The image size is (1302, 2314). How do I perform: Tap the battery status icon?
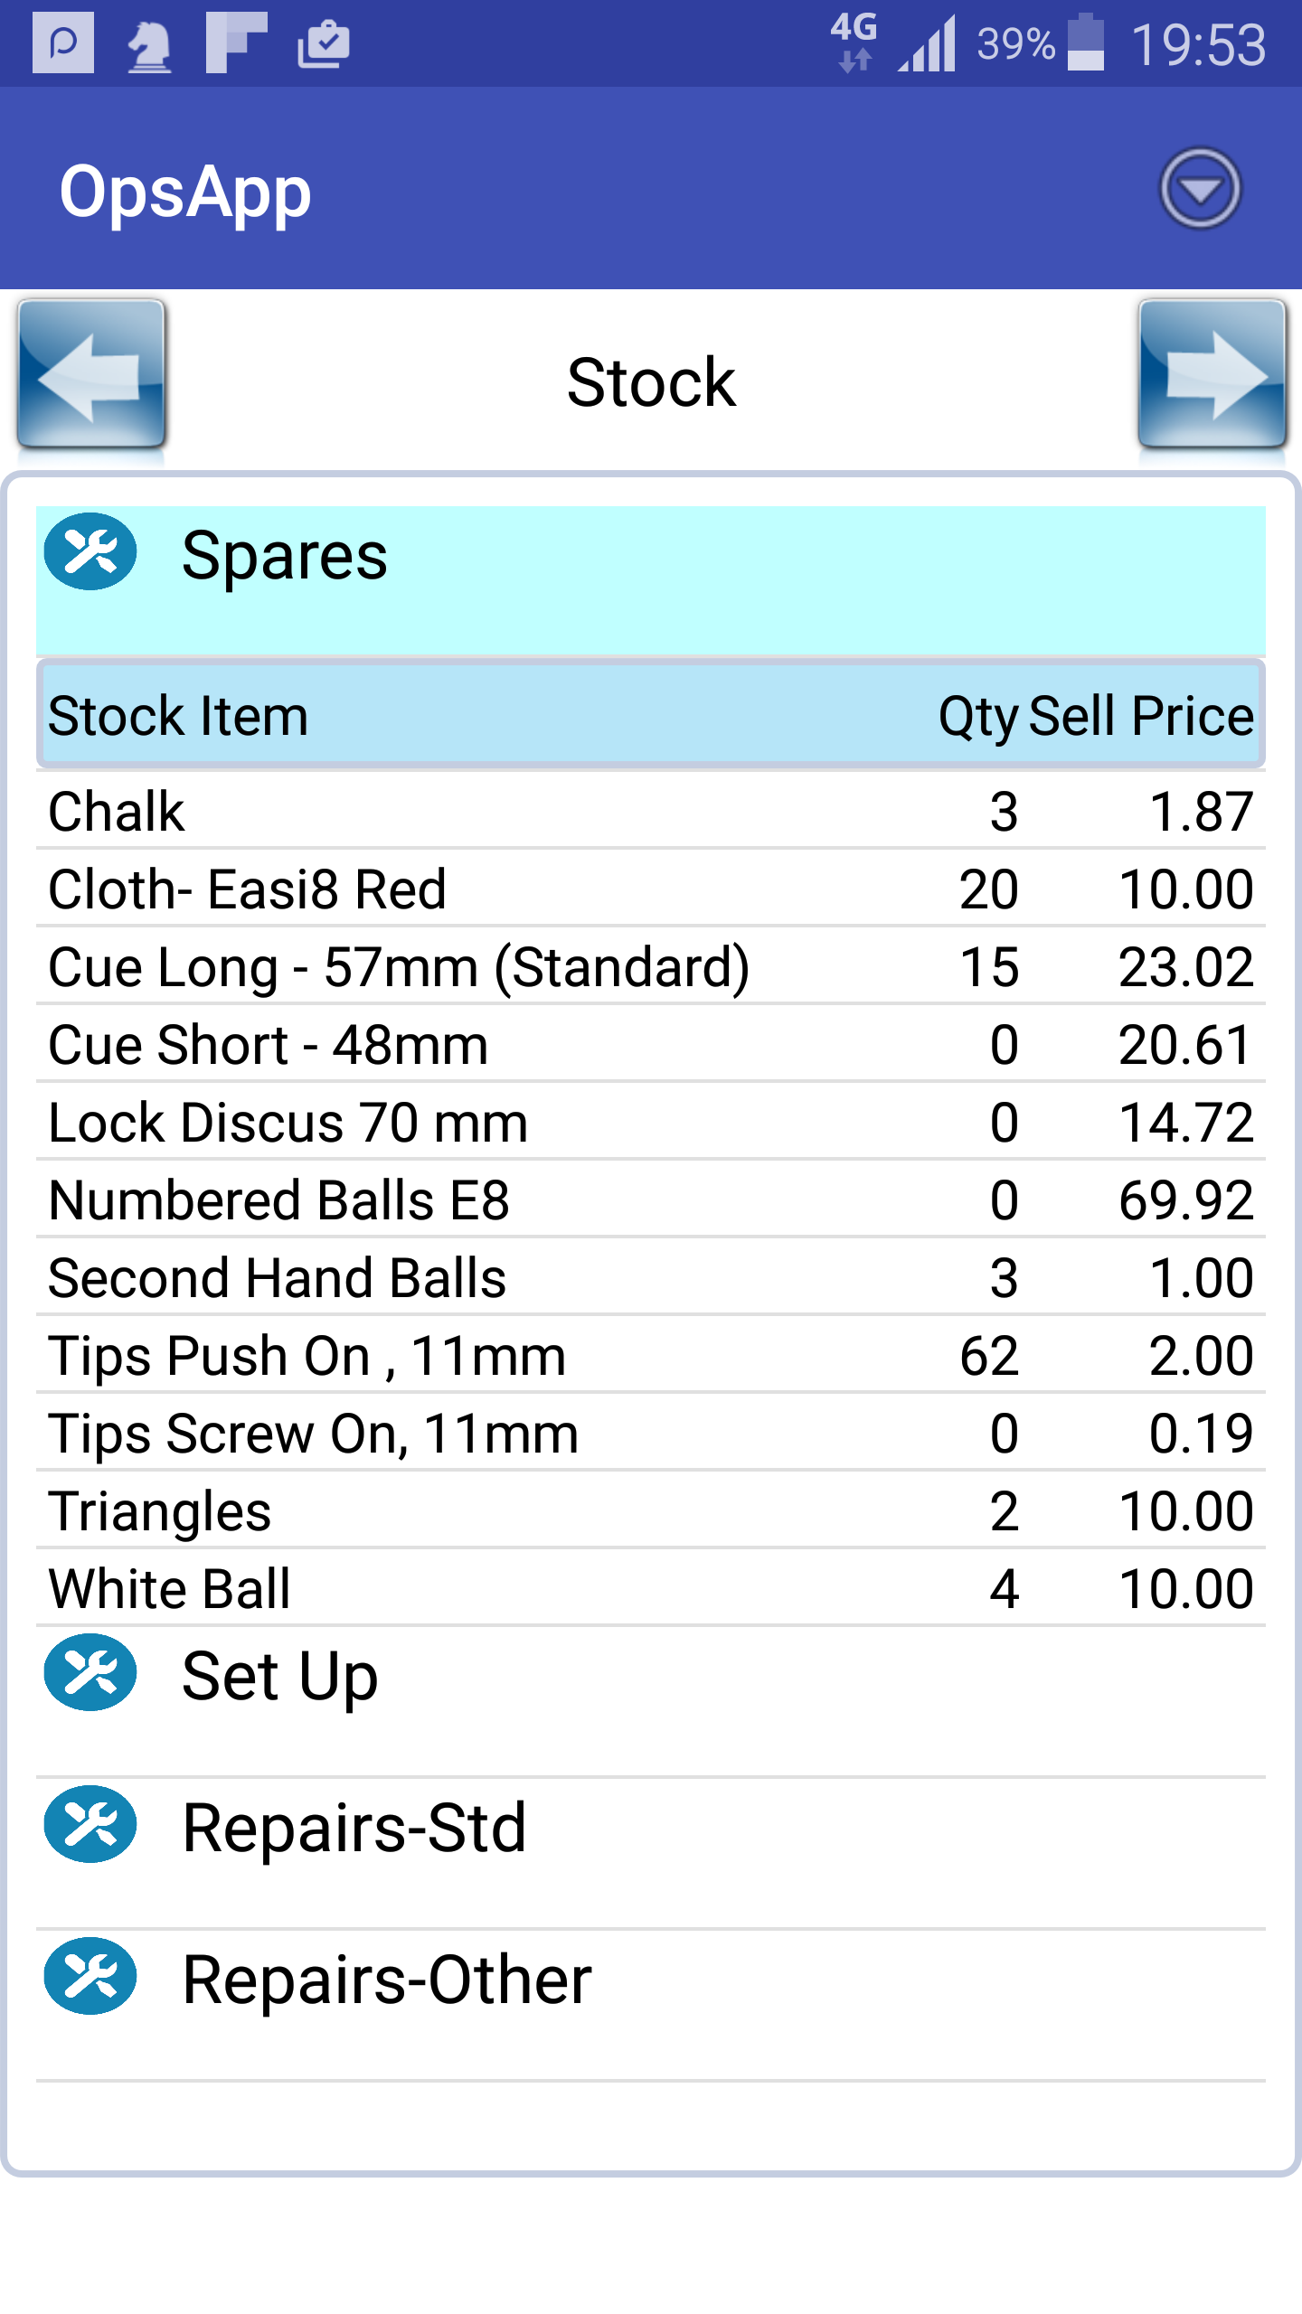(x=1086, y=42)
